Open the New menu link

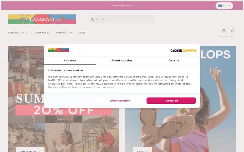(x=82, y=32)
